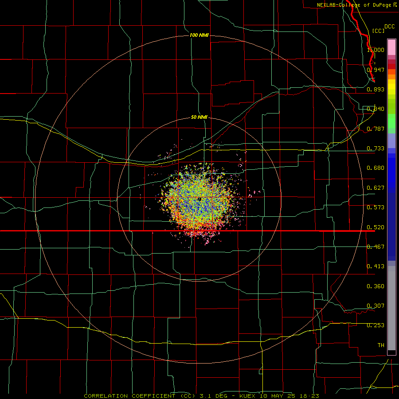Click the 0.307 scale value
The width and height of the screenshot is (399, 399).
coord(376,306)
